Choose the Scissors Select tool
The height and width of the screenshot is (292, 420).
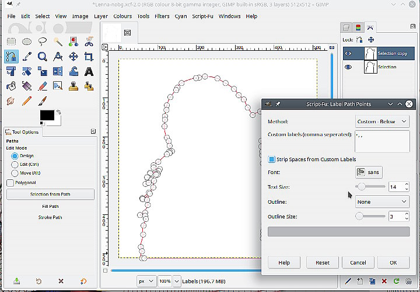click(89, 41)
